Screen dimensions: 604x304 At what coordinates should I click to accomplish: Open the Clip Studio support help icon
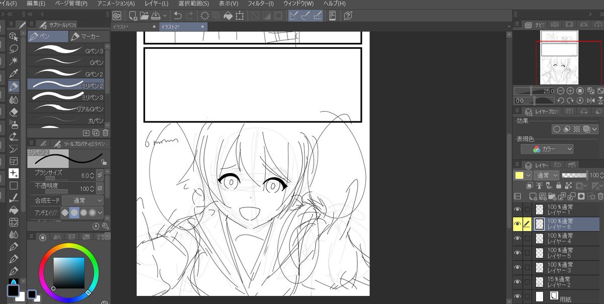(x=348, y=16)
